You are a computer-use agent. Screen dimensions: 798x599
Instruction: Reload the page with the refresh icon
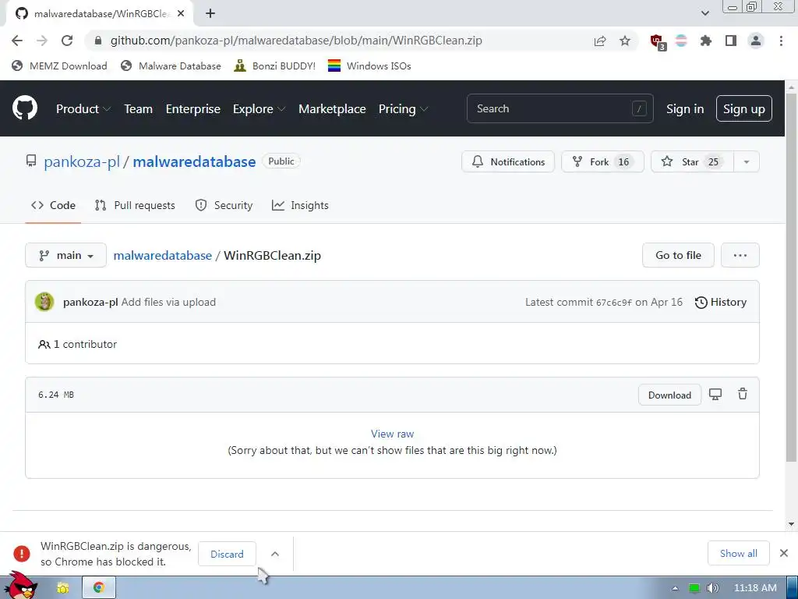pos(67,41)
